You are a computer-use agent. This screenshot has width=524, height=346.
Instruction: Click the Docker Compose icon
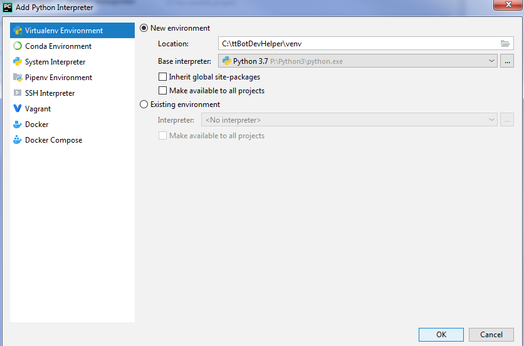(x=18, y=140)
